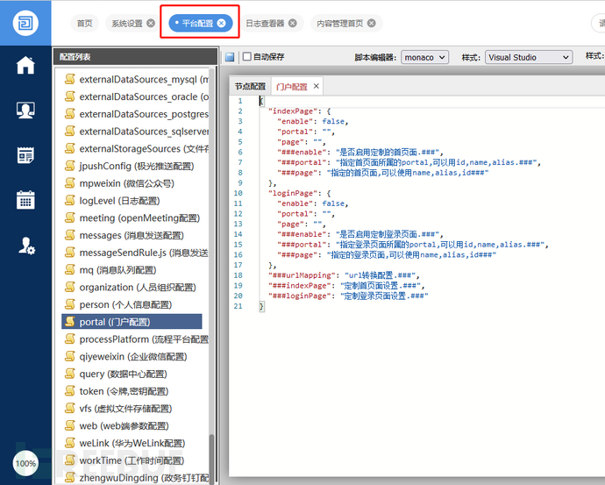The image size is (605, 485).
Task: Close the 平台配置 tab
Action: (x=222, y=23)
